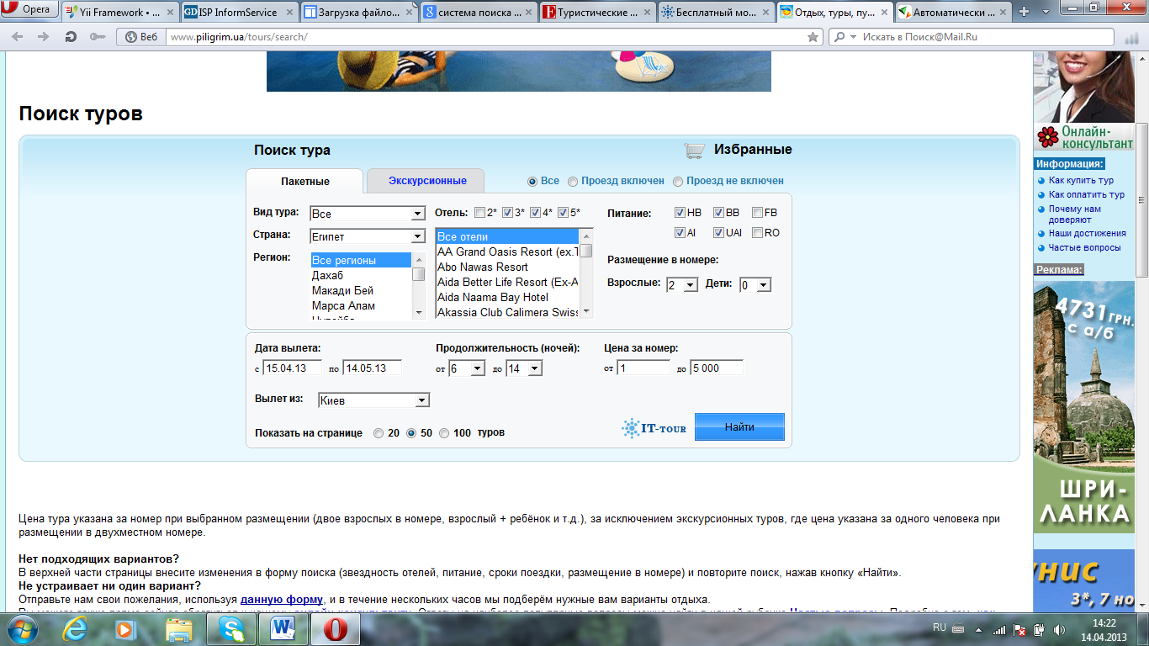Image resolution: width=1149 pixels, height=646 pixels.
Task: Enable the FB meal checkbox
Action: [x=757, y=213]
